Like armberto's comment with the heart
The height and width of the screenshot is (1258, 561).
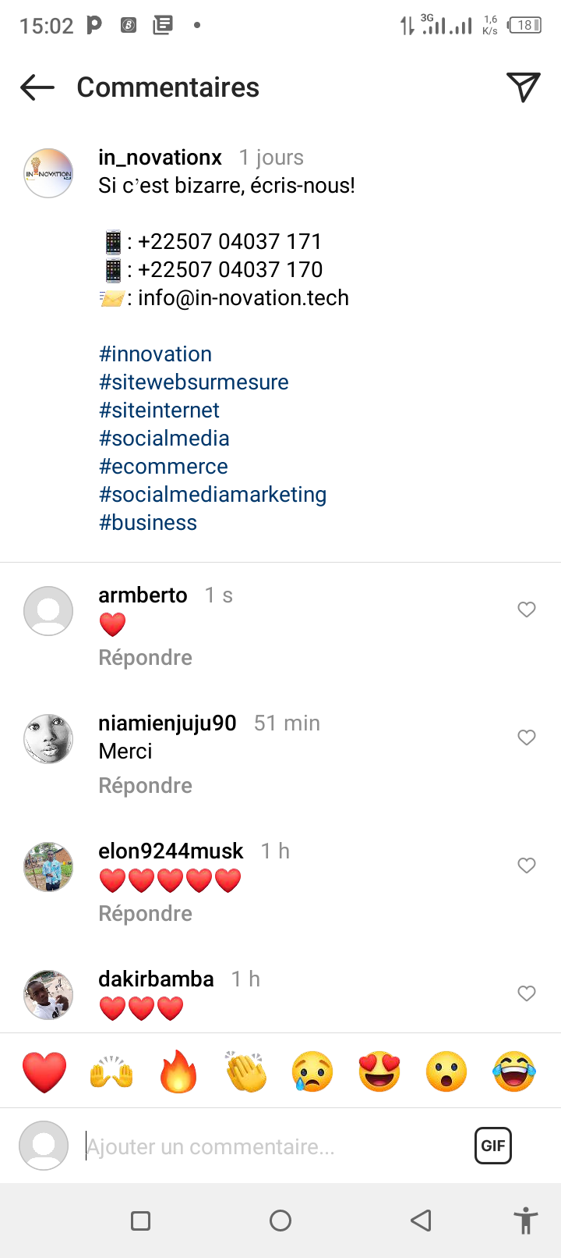(x=527, y=609)
